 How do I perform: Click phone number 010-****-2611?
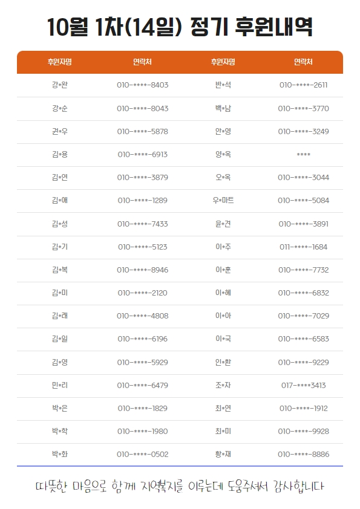click(x=304, y=85)
